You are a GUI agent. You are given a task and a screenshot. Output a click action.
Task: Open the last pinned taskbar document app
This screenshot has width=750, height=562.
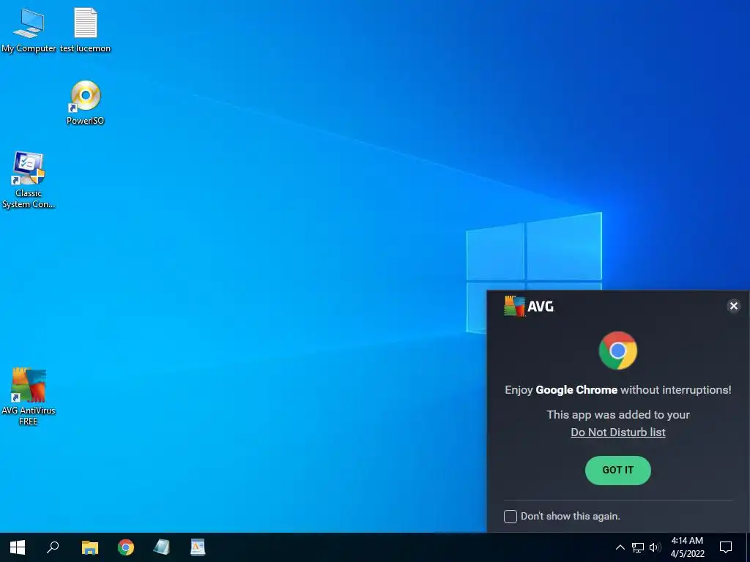coord(198,547)
